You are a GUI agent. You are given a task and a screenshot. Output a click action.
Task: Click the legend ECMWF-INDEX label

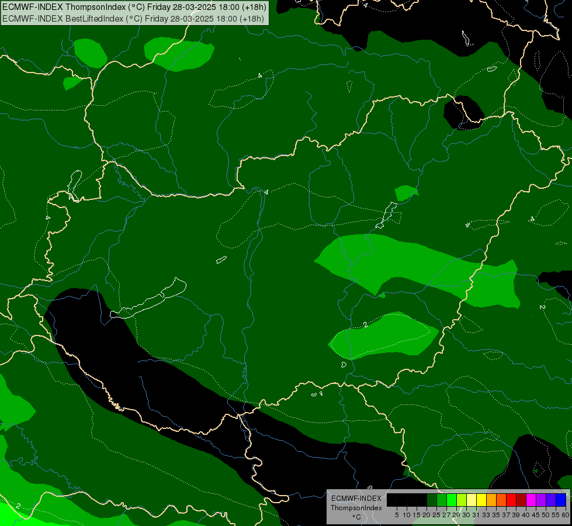pyautogui.click(x=356, y=499)
